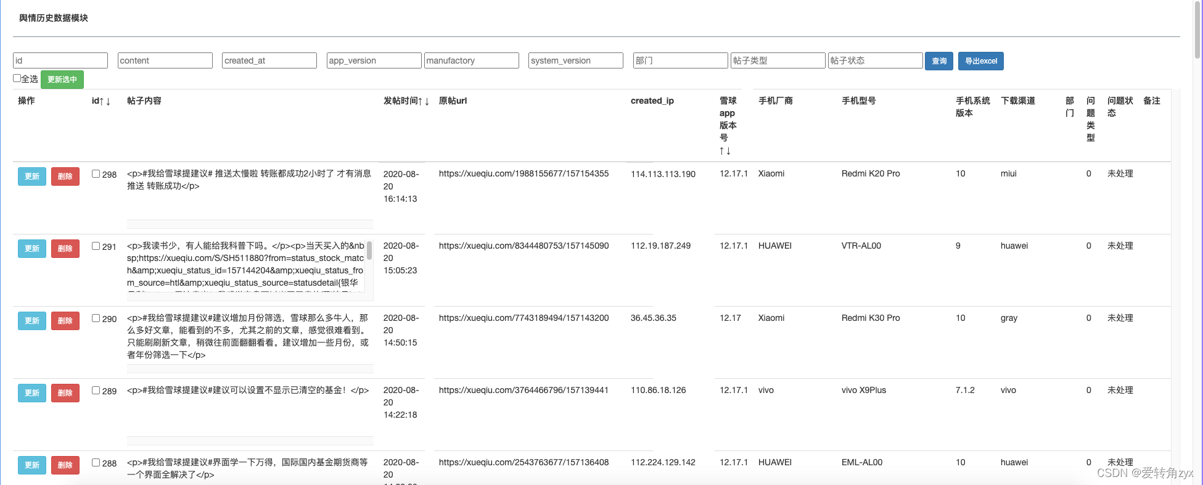
Task: Click the 下载渠道 column header
Action: pyautogui.click(x=1018, y=101)
